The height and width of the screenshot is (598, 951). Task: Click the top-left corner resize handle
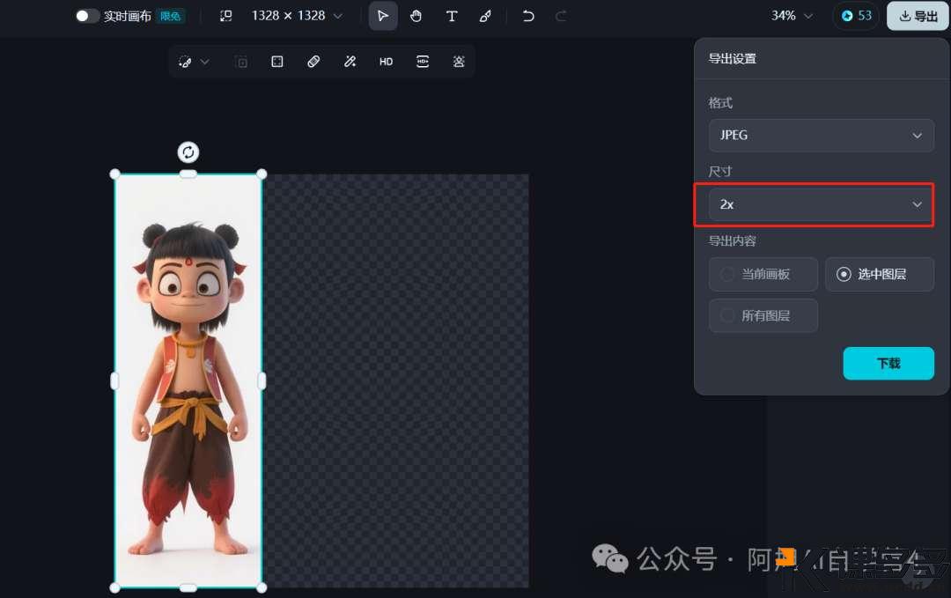[114, 174]
